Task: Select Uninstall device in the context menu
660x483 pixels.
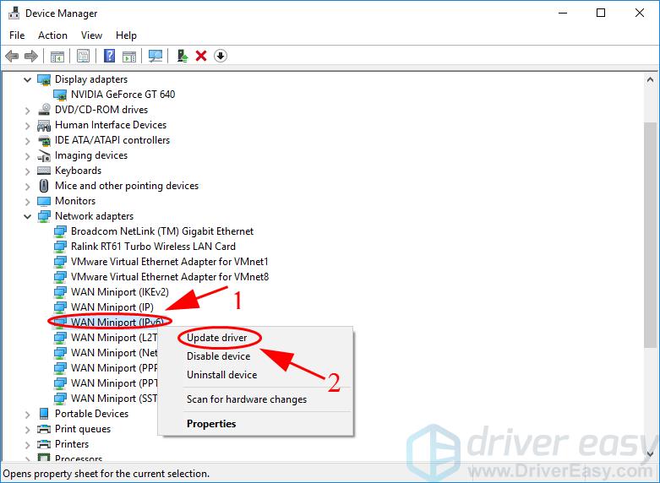Action: 221,375
